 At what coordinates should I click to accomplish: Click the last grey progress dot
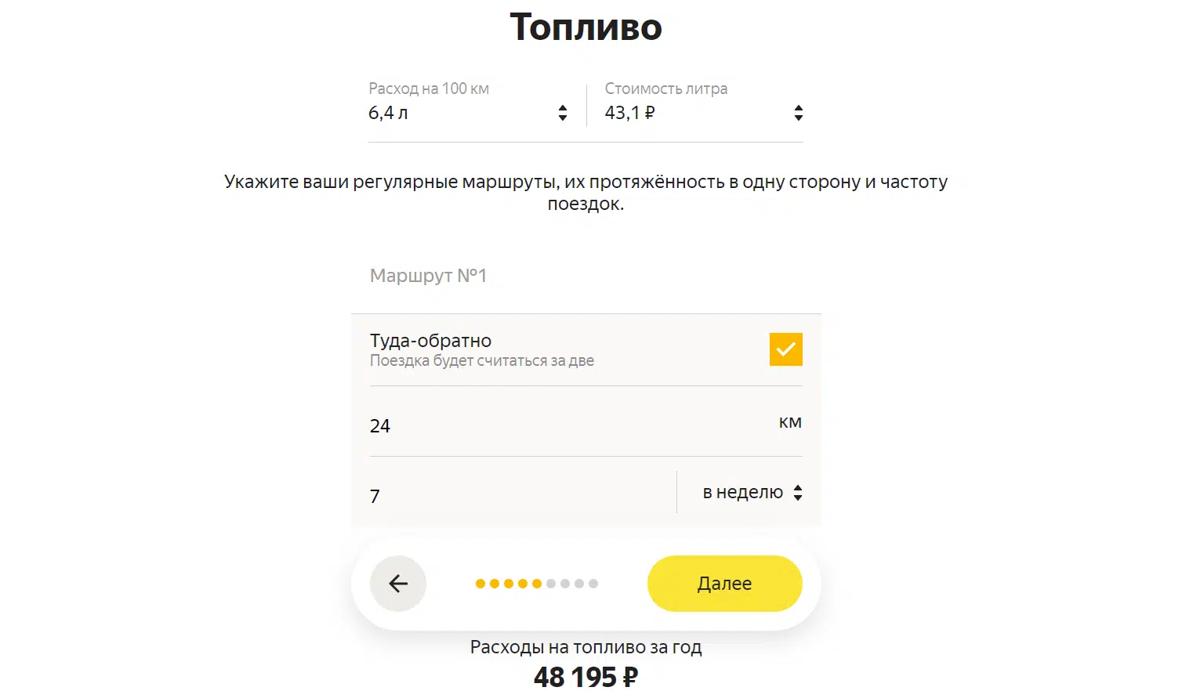[x=593, y=584]
